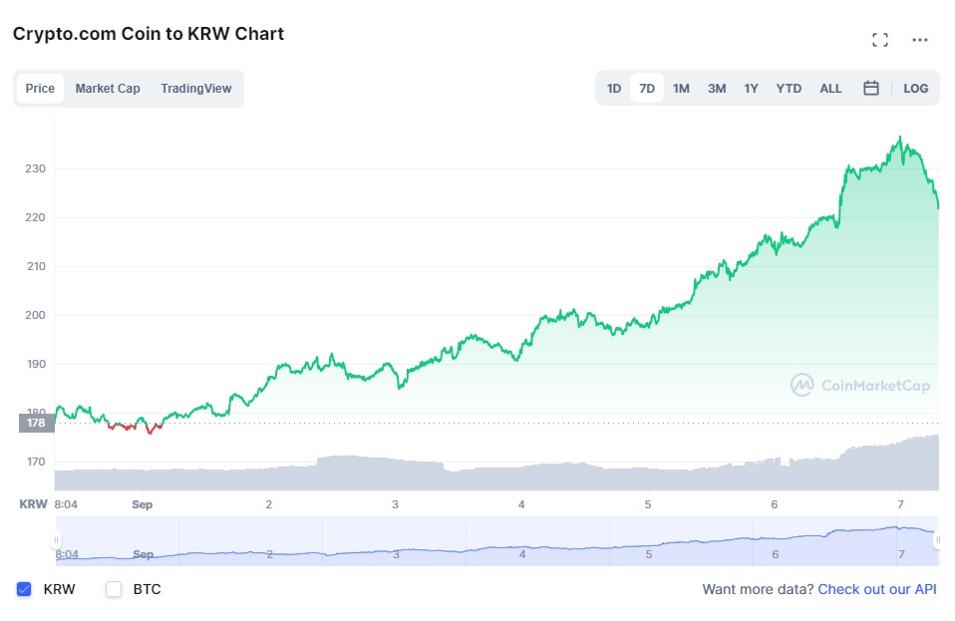The image size is (955, 621).
Task: Open the calendar date range picker
Action: point(870,89)
